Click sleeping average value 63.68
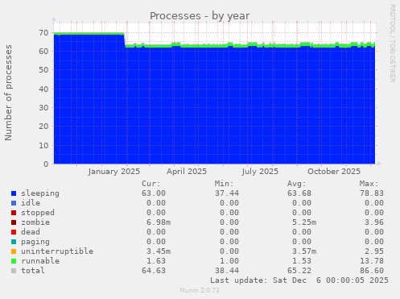Screen dimensions: 400x299 pyautogui.click(x=299, y=193)
